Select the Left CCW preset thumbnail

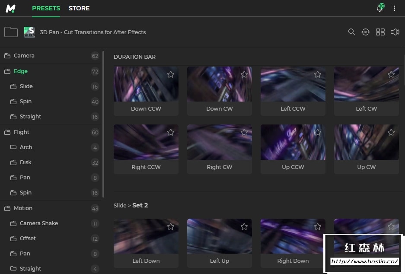pos(293,84)
